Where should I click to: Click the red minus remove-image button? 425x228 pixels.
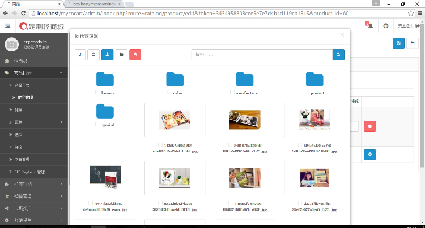pyautogui.click(x=369, y=126)
